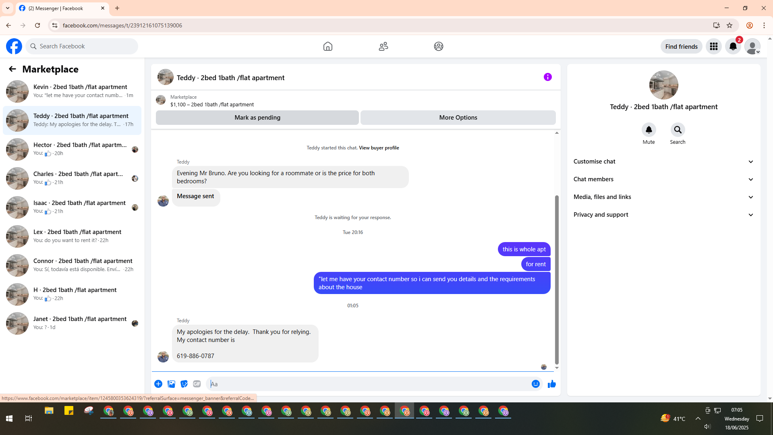Click chat header listing avatar
Viewport: 773px width, 435px height.
click(x=166, y=77)
